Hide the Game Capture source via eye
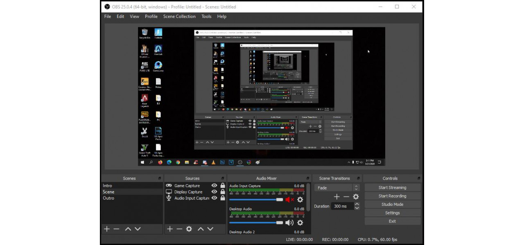 coord(214,185)
